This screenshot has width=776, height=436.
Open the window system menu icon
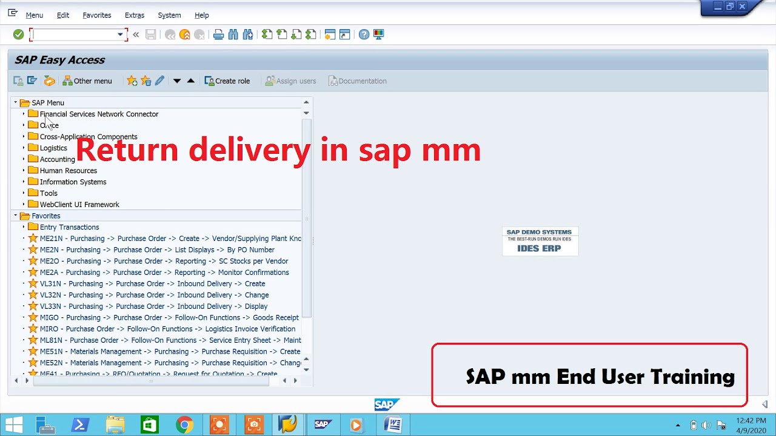click(x=13, y=13)
